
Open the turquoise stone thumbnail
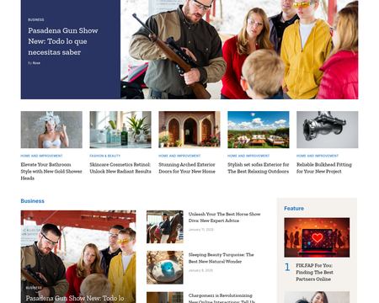pyautogui.click(x=165, y=268)
